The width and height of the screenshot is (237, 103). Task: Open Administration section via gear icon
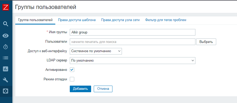click(x=6, y=91)
